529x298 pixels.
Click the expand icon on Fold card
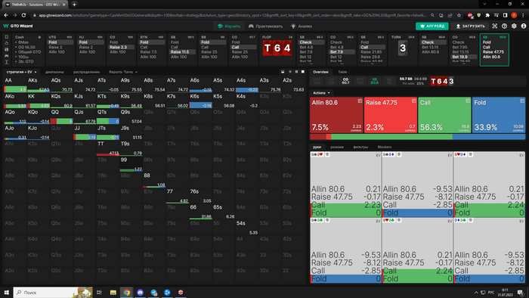click(x=522, y=101)
